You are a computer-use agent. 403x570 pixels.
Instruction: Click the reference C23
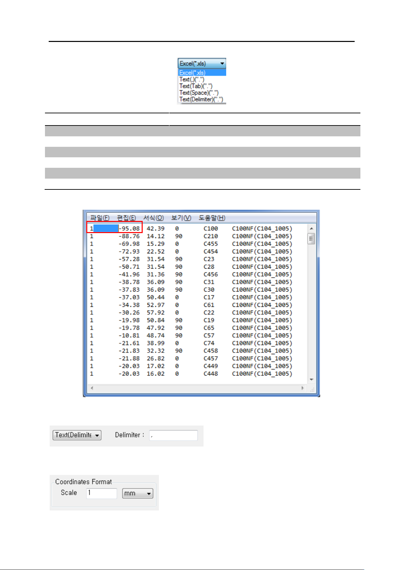pos(209,259)
